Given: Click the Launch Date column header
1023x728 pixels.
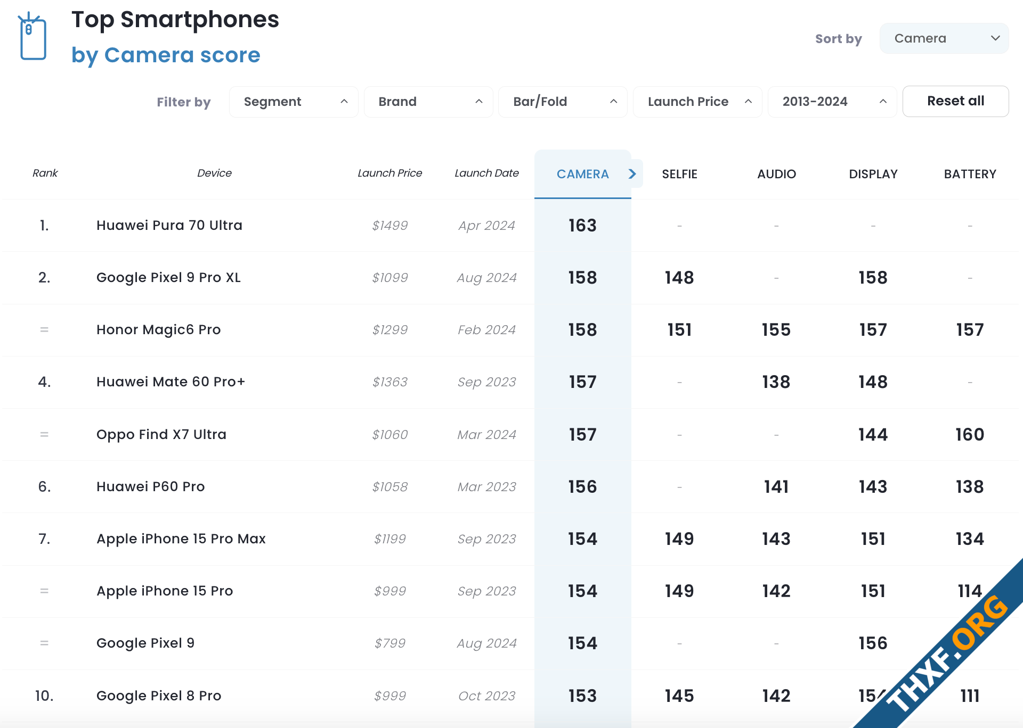Looking at the screenshot, I should pos(486,173).
